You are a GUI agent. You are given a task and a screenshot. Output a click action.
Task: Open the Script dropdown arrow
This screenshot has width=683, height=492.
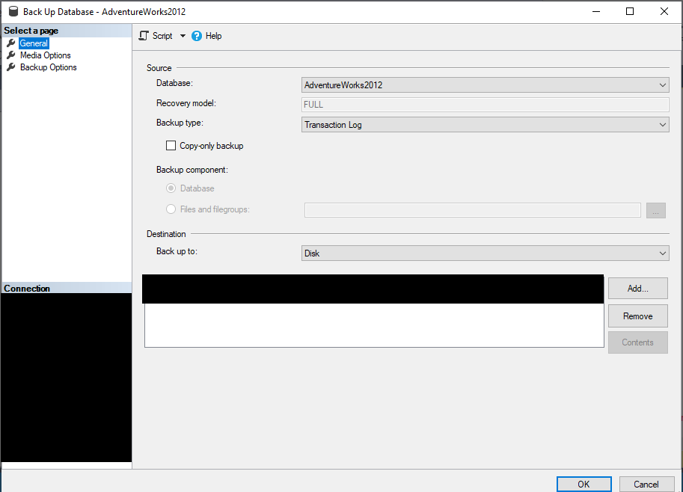click(183, 36)
